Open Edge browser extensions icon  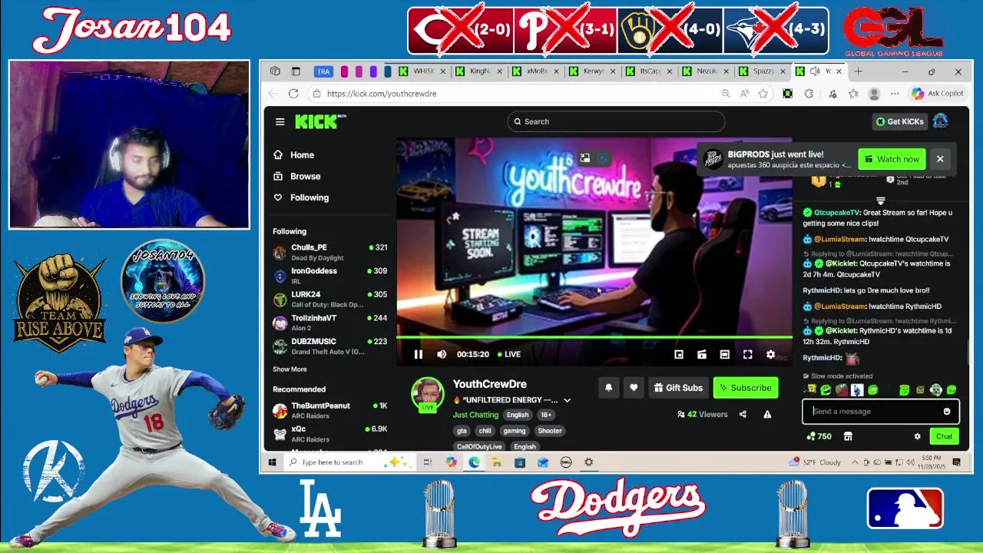point(809,94)
